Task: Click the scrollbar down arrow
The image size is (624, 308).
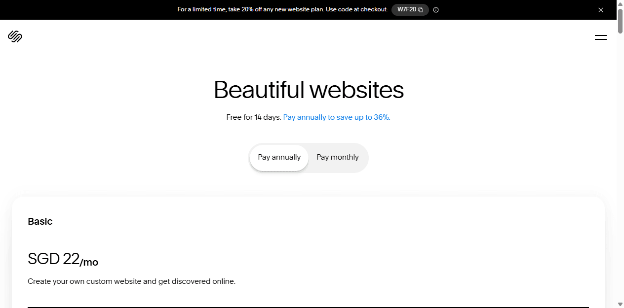Action: tap(620, 304)
